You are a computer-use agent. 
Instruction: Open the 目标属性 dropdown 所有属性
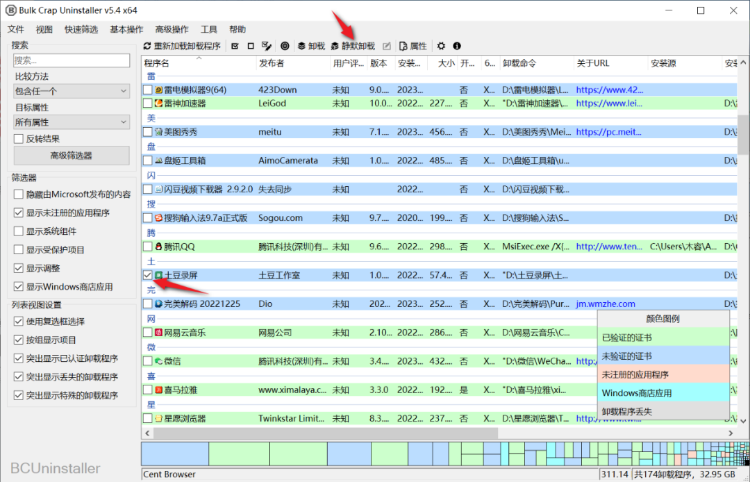coord(72,122)
